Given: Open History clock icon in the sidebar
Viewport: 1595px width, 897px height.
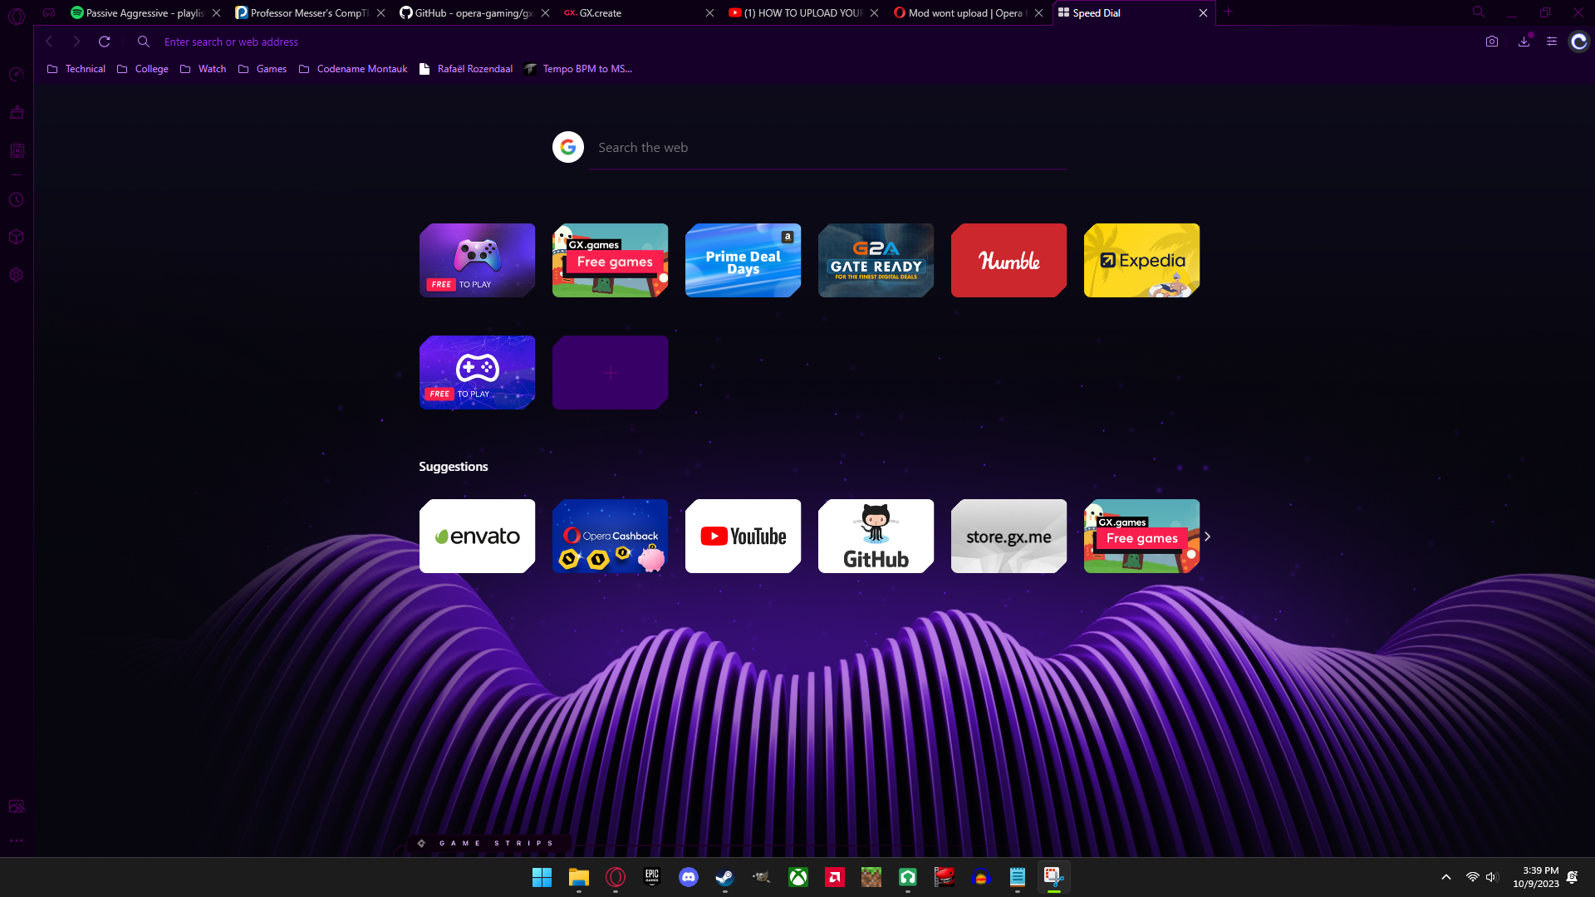Looking at the screenshot, I should (x=16, y=200).
